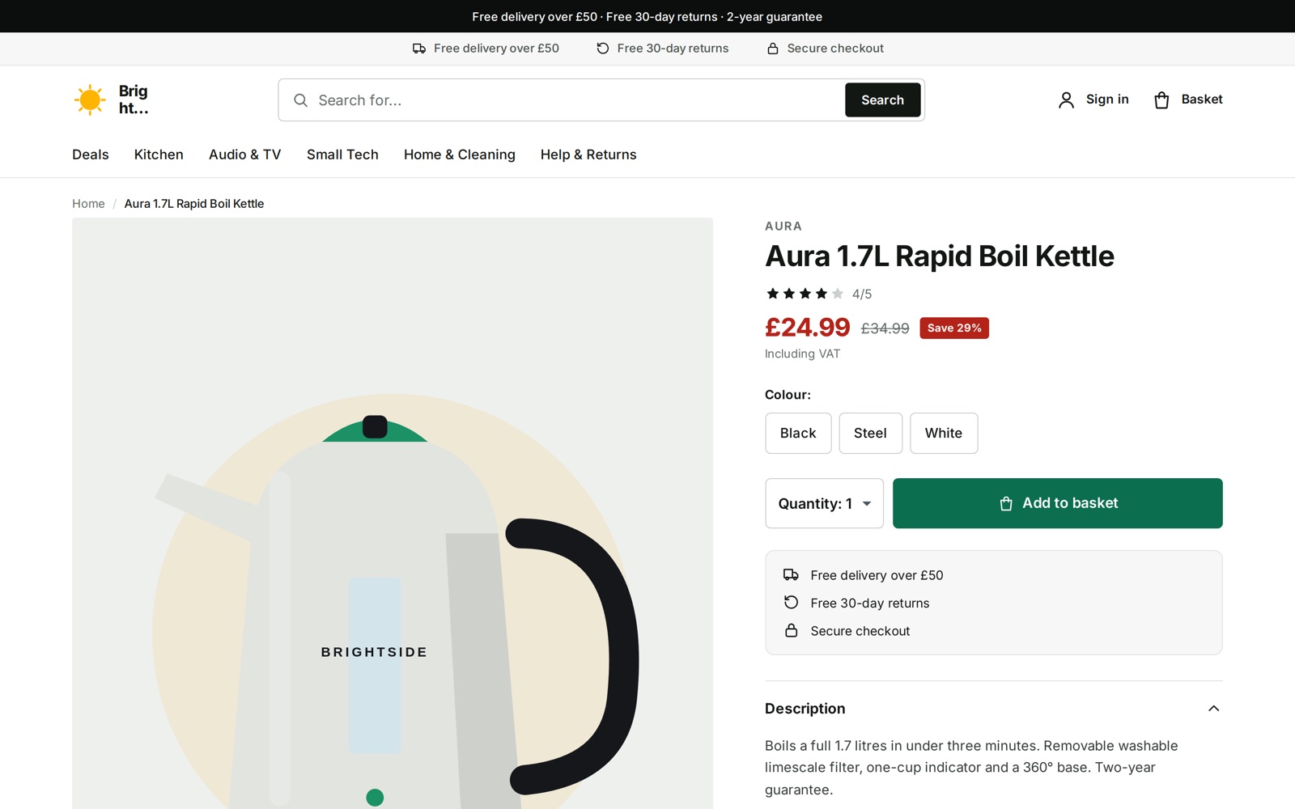Click the user account icon
Viewport: 1295px width, 809px height.
[1066, 100]
